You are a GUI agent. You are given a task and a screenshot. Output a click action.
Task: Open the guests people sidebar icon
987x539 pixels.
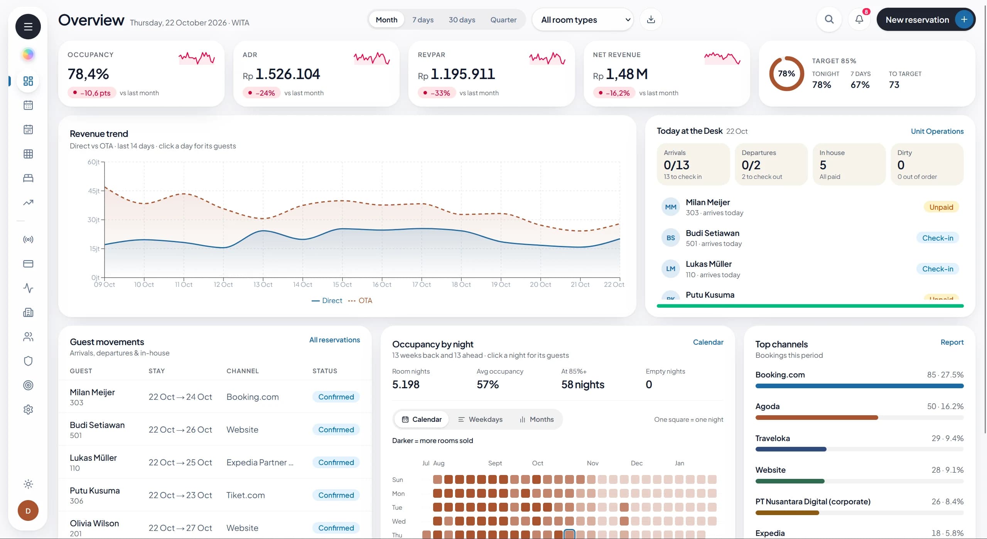coord(28,337)
